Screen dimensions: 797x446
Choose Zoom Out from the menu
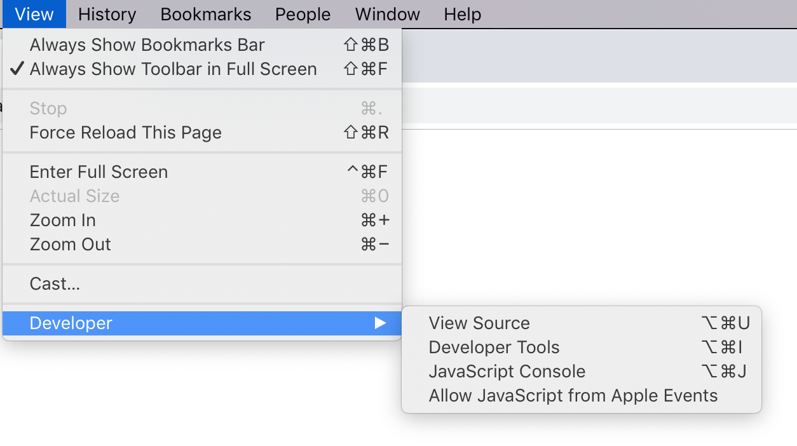click(x=70, y=244)
